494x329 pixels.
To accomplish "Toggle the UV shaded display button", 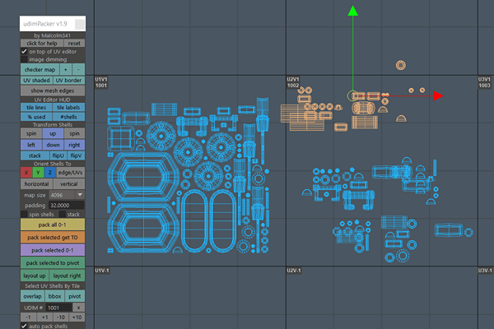I will (36, 81).
